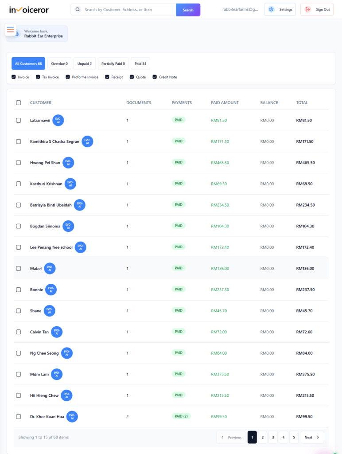Open the Settings panel
342x454 pixels.
[280, 9]
